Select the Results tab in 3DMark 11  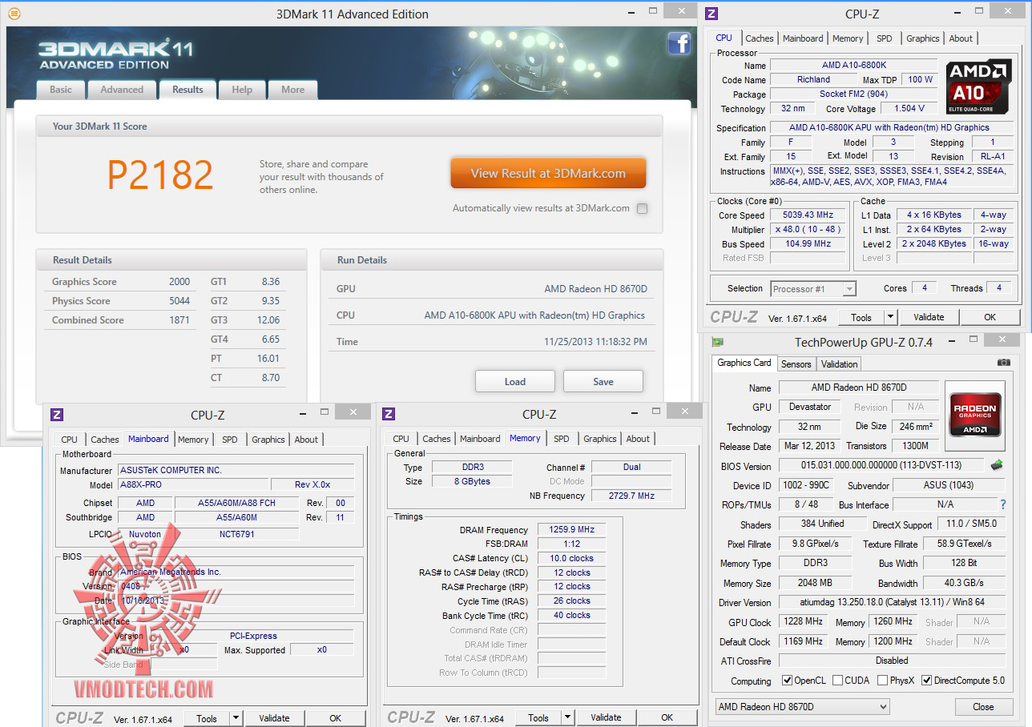tap(187, 90)
